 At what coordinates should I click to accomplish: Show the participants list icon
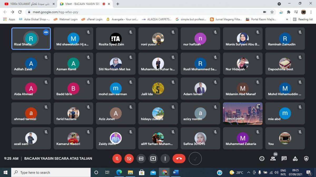273,158
